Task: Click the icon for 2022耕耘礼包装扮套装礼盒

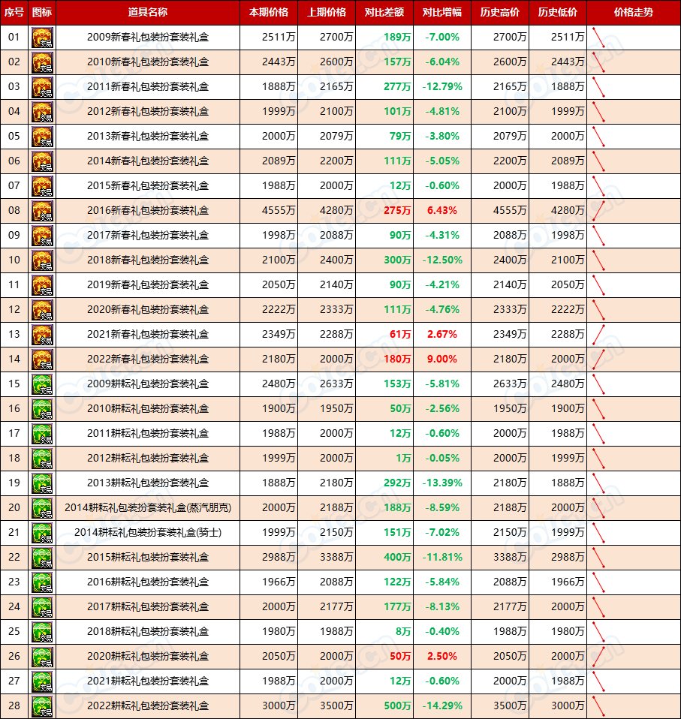Action: 42,706
